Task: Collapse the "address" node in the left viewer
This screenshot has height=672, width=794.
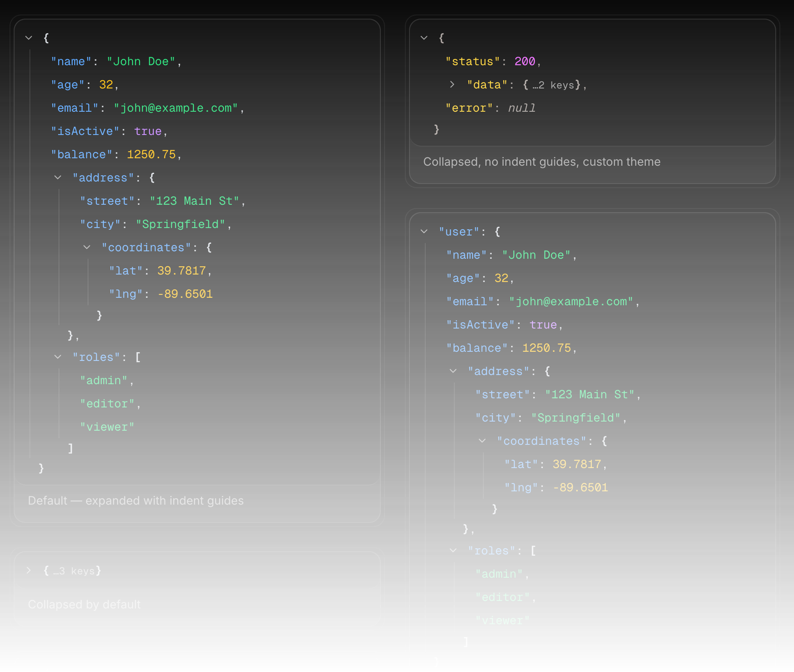Action: pyautogui.click(x=58, y=177)
